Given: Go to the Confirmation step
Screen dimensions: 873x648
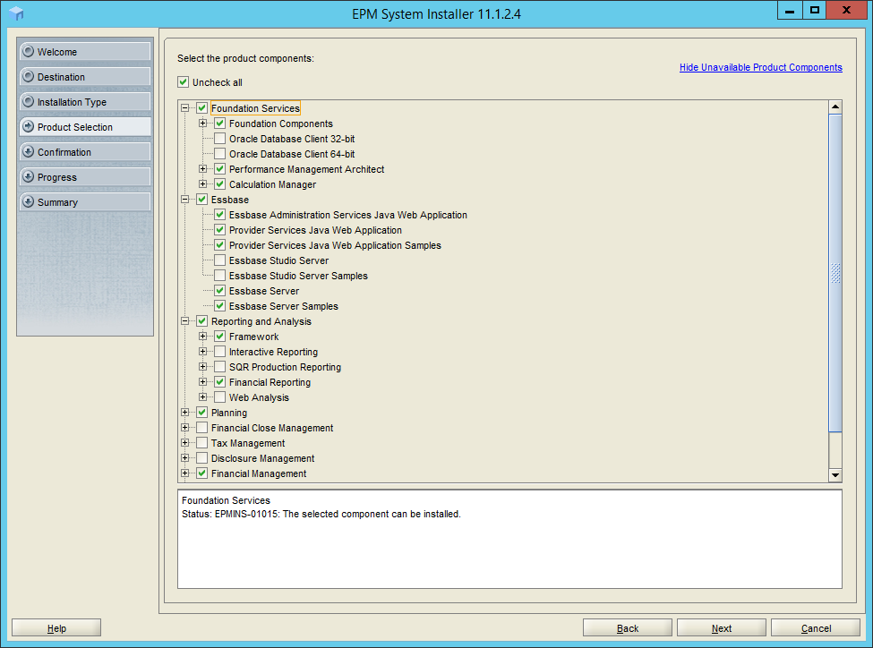Looking at the screenshot, I should click(x=85, y=151).
